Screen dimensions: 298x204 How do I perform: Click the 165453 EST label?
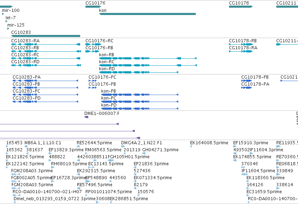(14, 143)
